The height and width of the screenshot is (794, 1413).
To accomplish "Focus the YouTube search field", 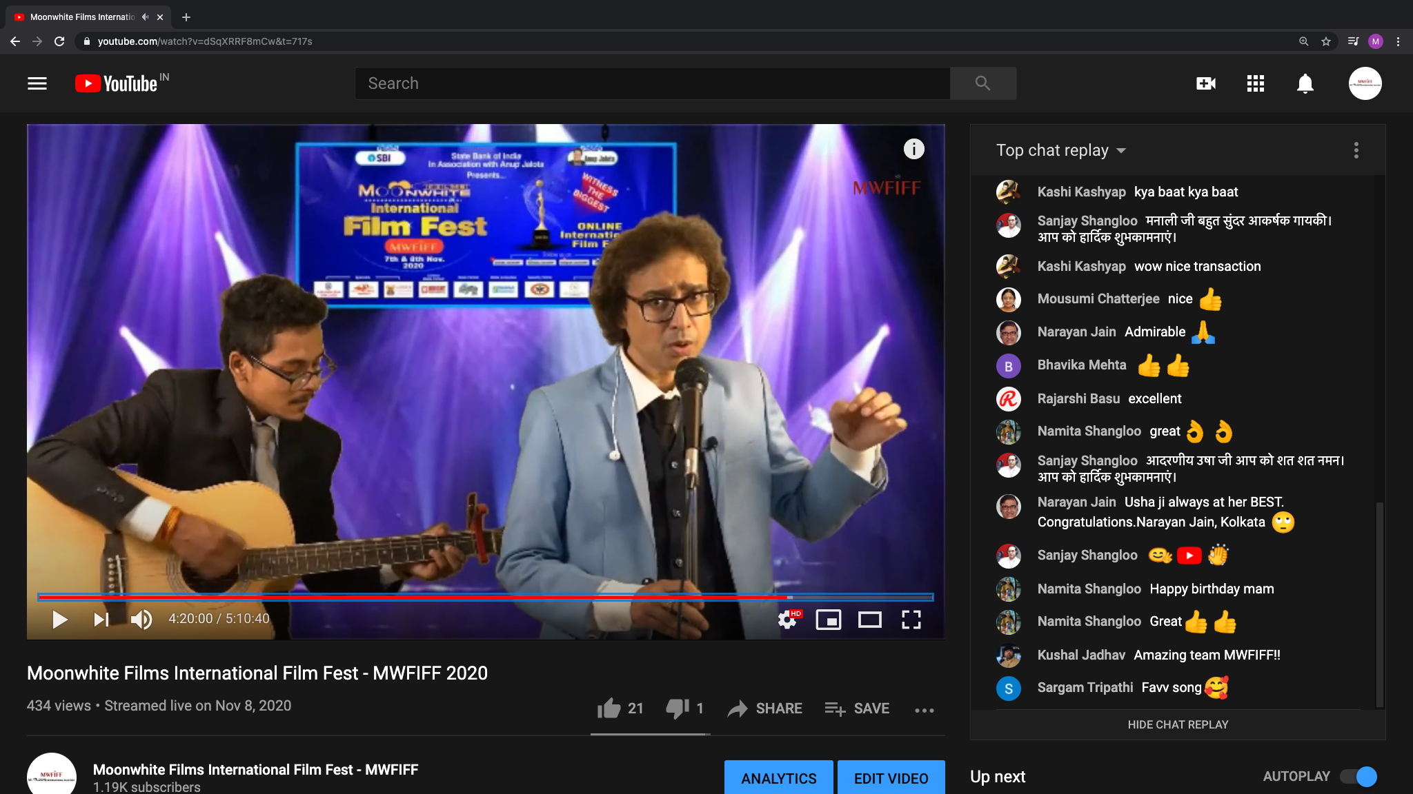I will coord(652,83).
